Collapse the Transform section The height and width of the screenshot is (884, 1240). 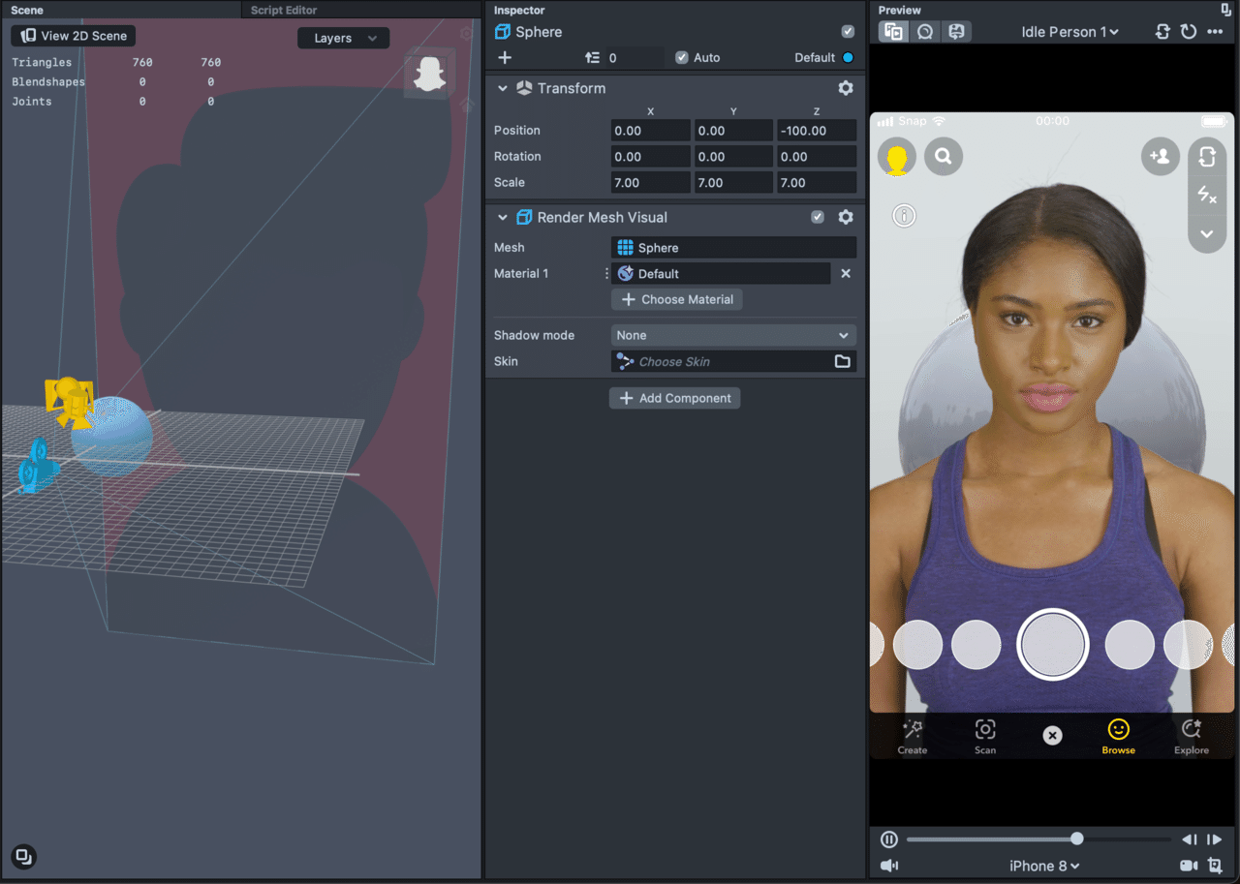click(503, 88)
